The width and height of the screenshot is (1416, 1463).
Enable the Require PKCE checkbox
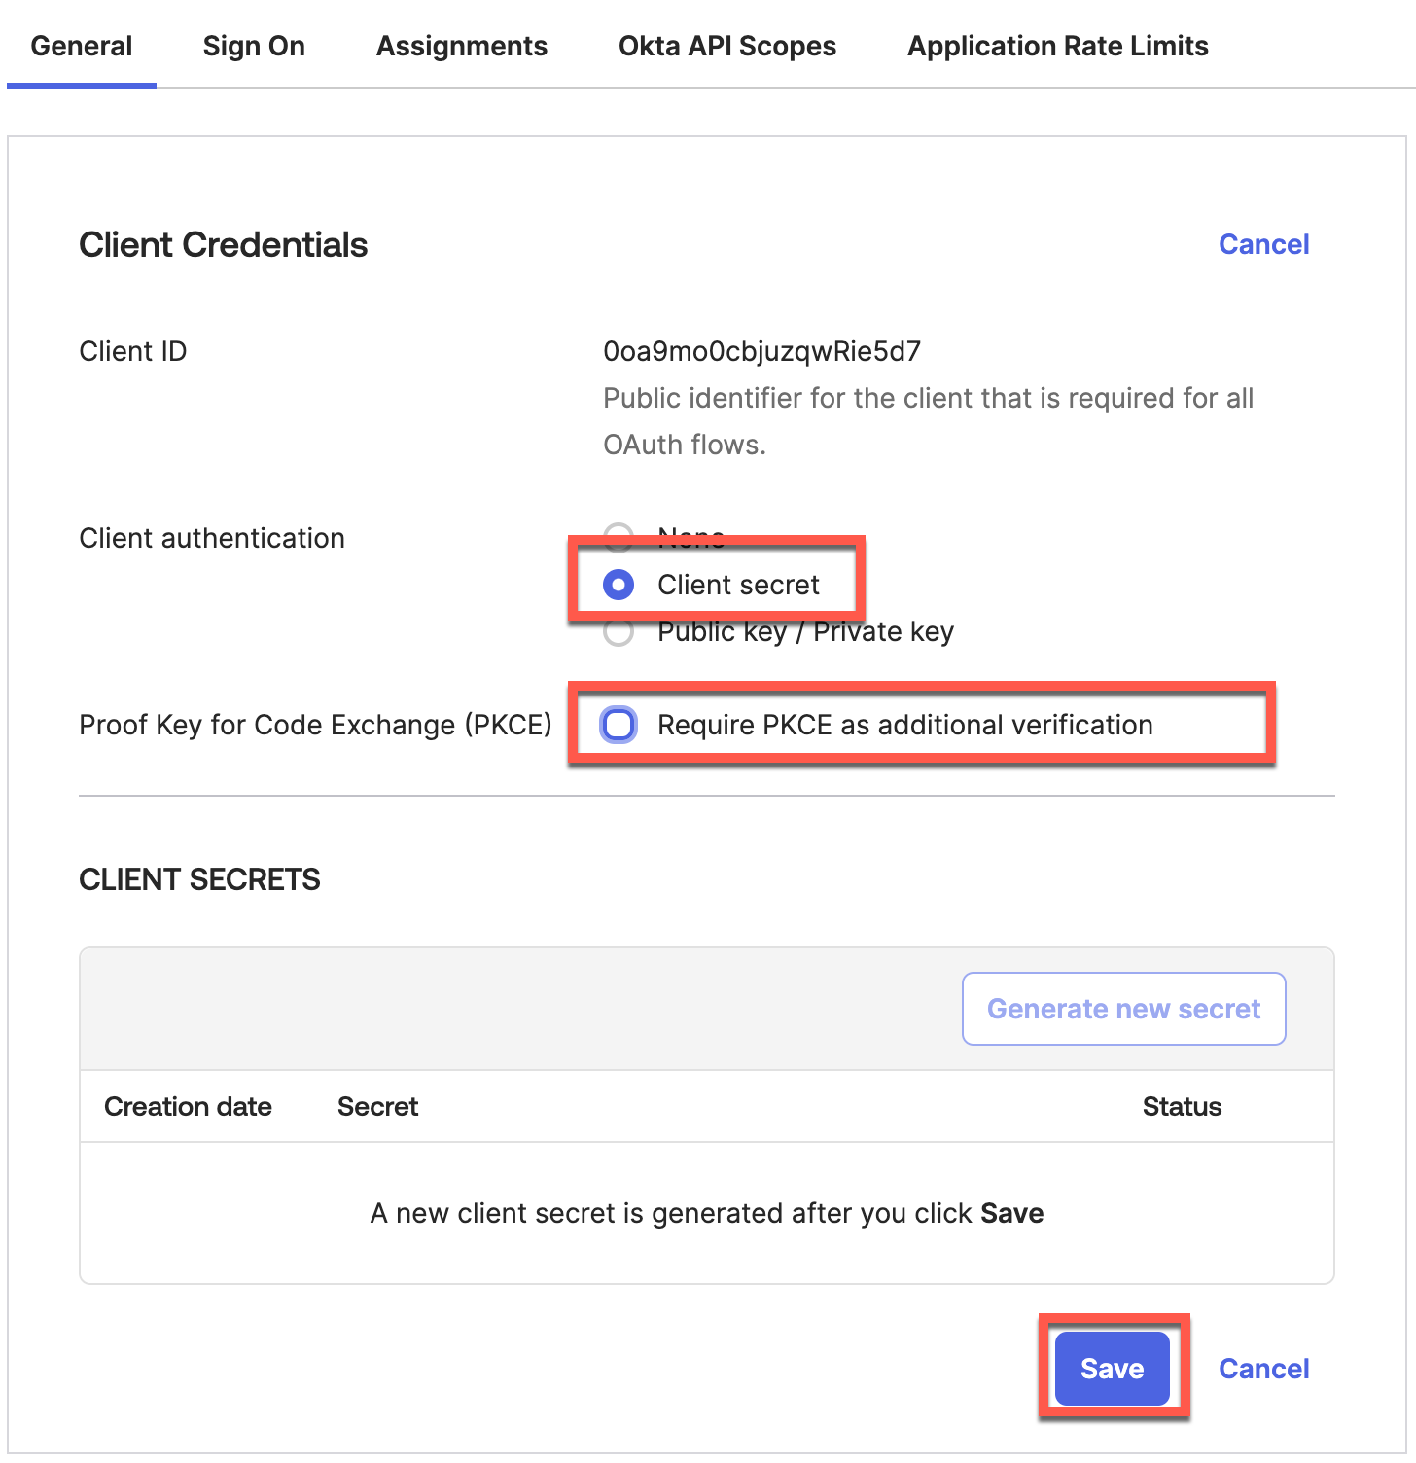[x=619, y=725]
